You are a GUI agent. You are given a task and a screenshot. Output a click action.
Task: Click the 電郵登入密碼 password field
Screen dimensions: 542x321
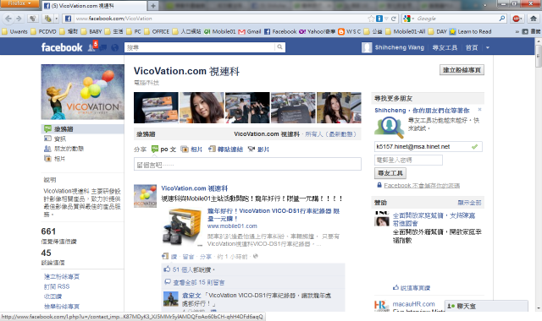408,160
